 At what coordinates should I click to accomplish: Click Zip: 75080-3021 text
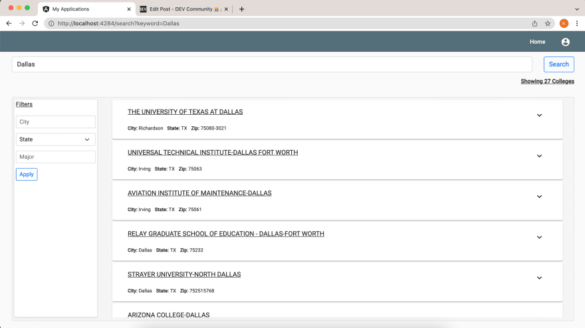click(x=209, y=128)
